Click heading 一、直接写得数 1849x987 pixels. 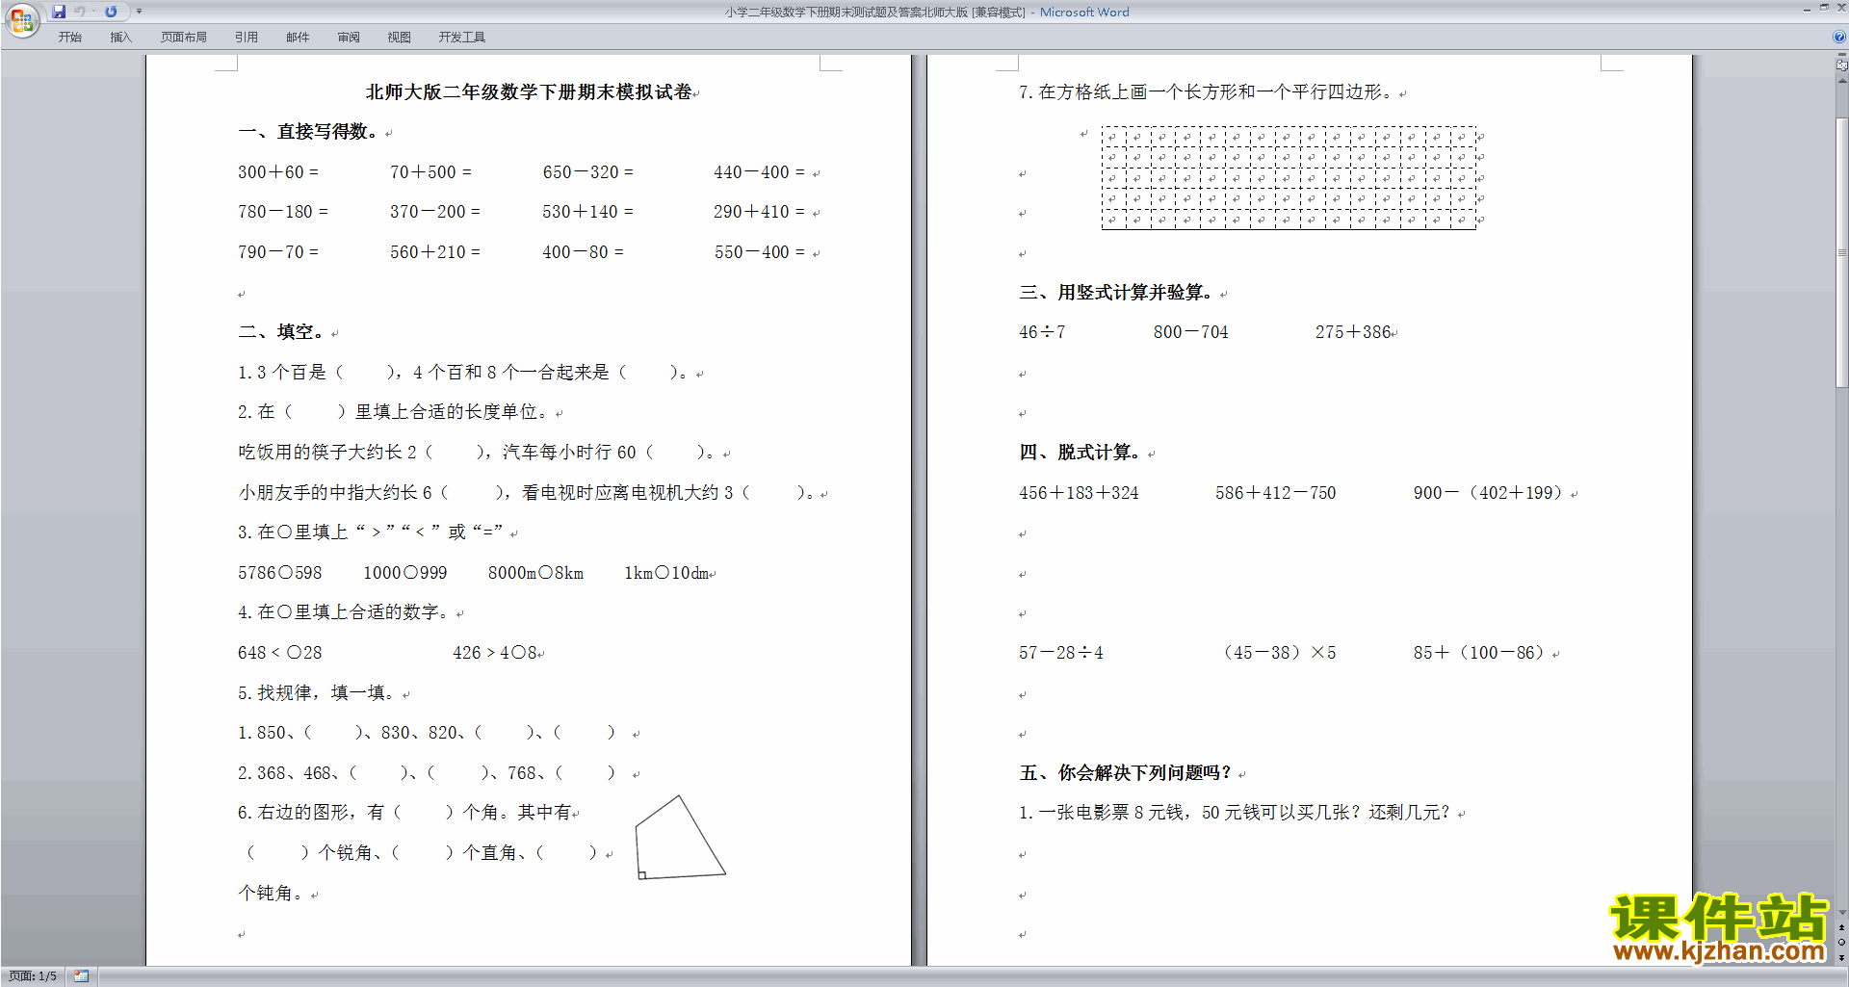point(308,132)
